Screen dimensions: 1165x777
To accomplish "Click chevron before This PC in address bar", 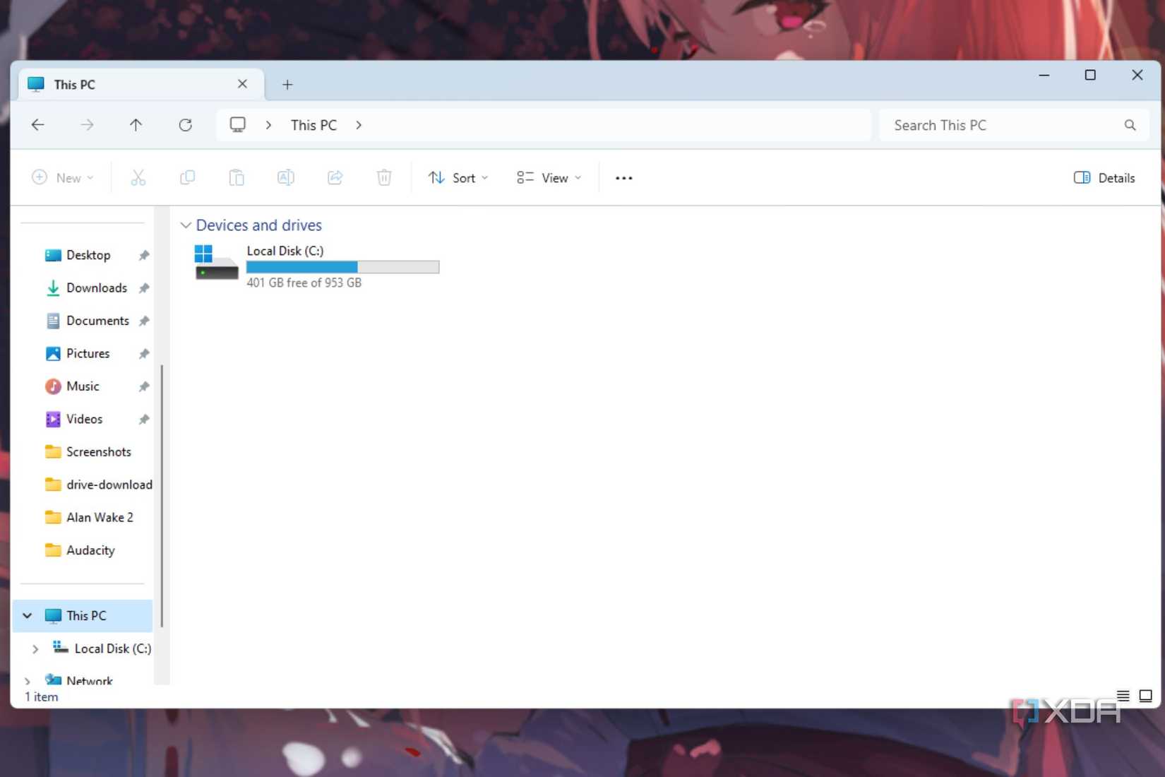I will [x=268, y=125].
